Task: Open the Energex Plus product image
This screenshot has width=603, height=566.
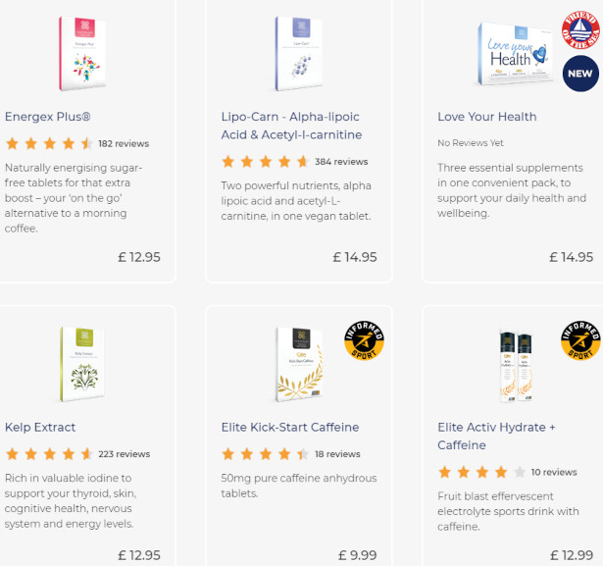Action: pos(82,54)
